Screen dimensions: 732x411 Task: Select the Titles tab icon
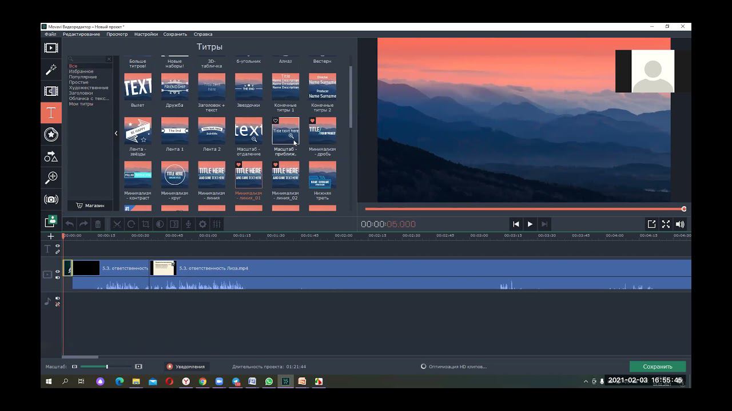[x=51, y=113]
